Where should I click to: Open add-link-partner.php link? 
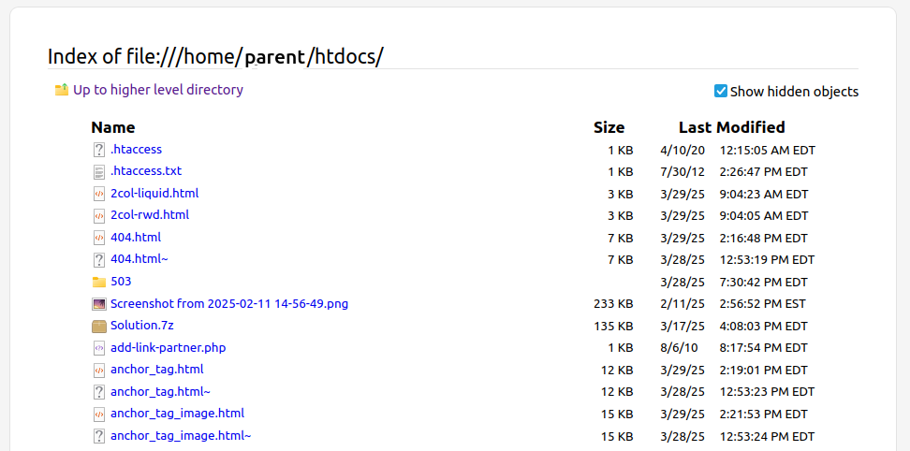click(169, 348)
